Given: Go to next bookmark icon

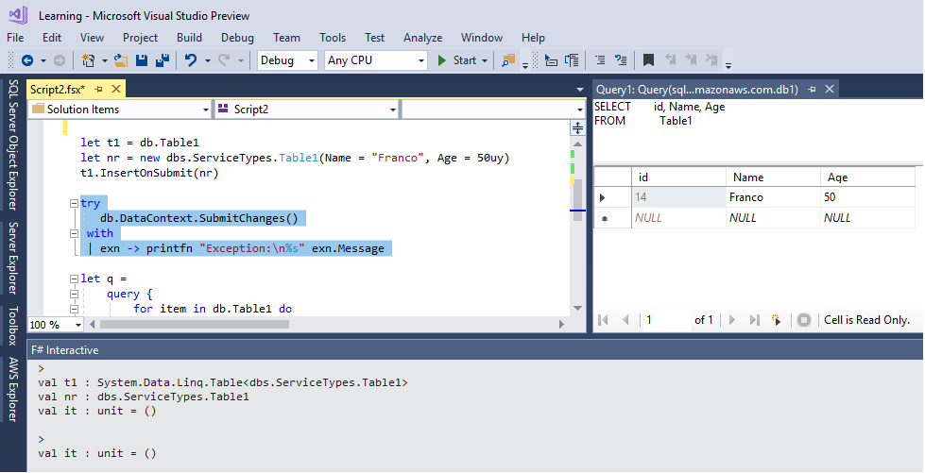Looking at the screenshot, I should pyautogui.click(x=691, y=60).
